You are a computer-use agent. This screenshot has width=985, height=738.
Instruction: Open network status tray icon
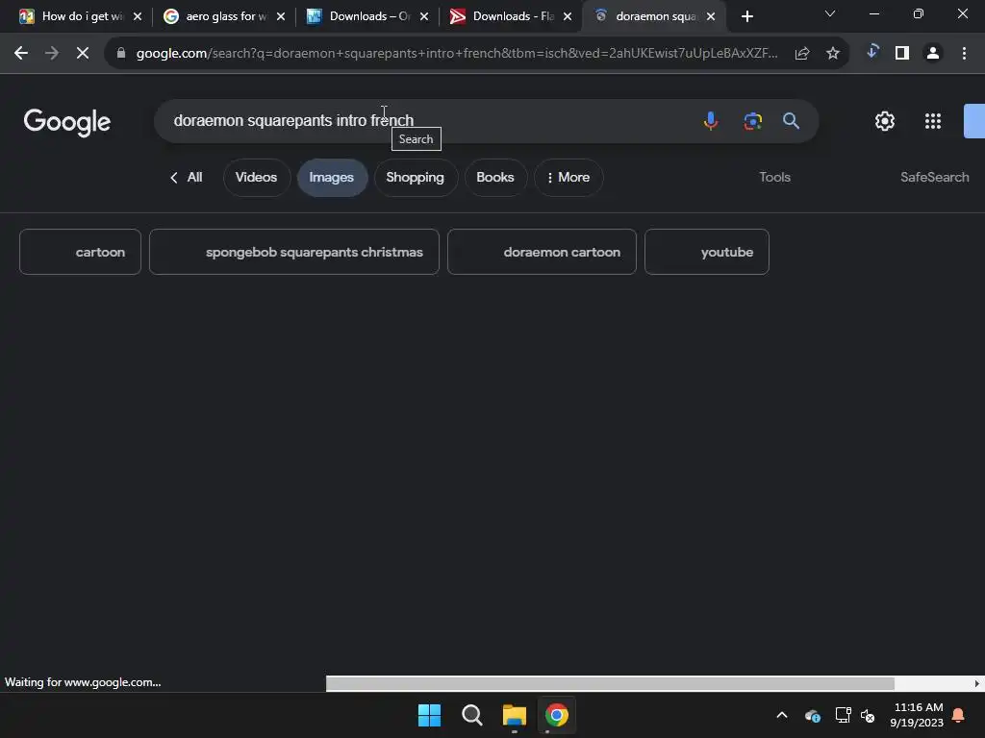843,715
